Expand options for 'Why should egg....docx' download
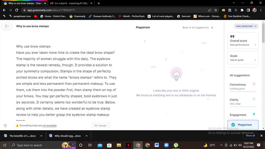Image resolution: width=265 pixels, height=149 pixels. pos(86,136)
